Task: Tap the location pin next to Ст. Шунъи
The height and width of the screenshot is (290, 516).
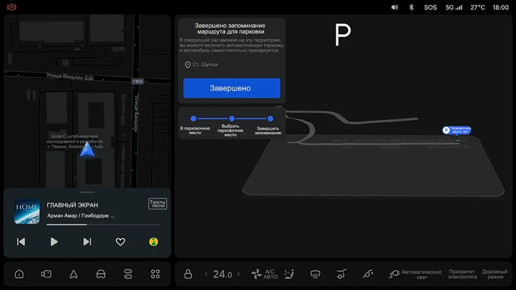Action: [187, 65]
